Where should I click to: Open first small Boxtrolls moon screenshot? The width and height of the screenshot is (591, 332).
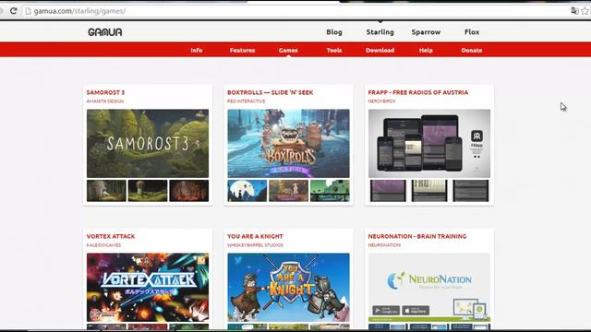[x=247, y=191]
